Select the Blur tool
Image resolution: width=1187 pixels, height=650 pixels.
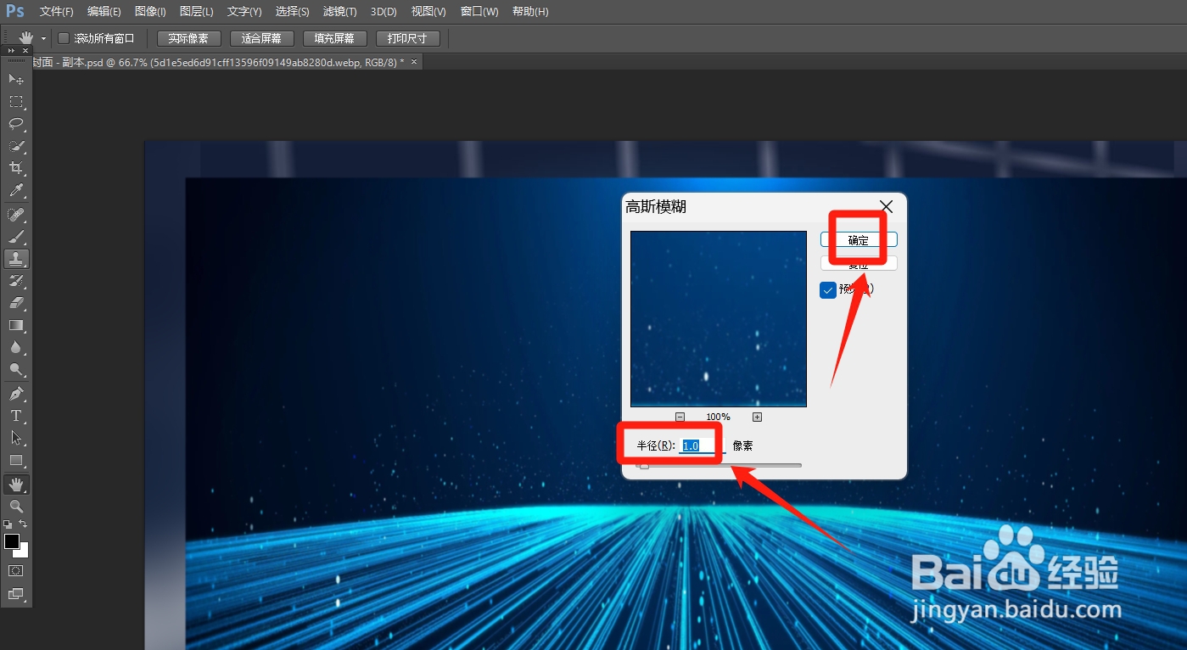coord(16,347)
